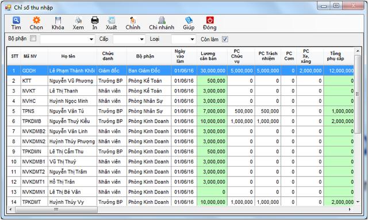The height and width of the screenshot is (220, 368).
Task: Click the name Lê Thị Bé Vân
Action: tap(65, 192)
